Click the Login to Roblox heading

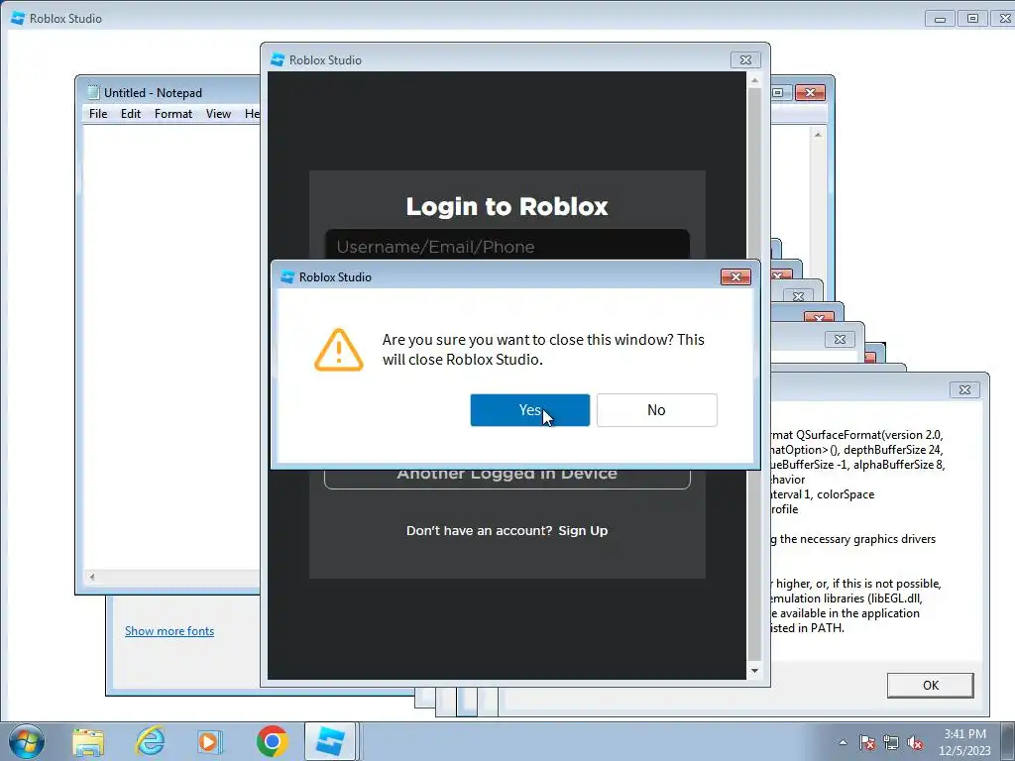tap(507, 206)
